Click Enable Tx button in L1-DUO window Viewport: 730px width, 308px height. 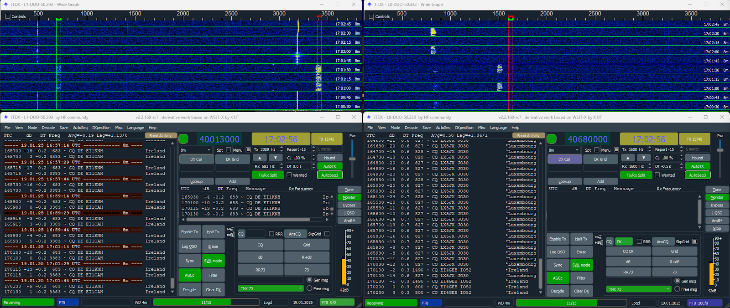(190, 232)
